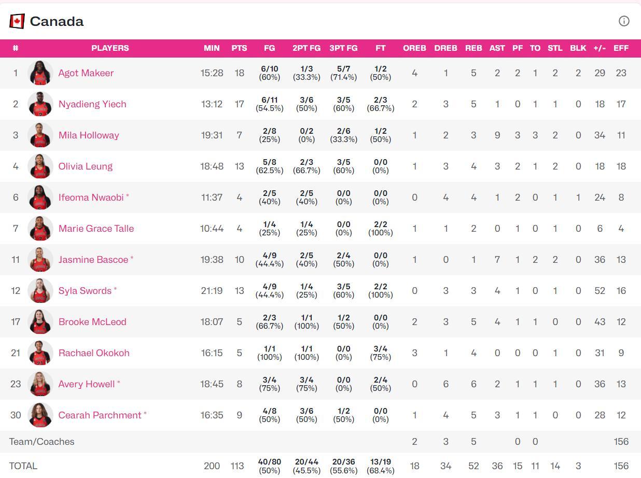View Cearah Parchment's player details
641x478 pixels.
pos(100,415)
